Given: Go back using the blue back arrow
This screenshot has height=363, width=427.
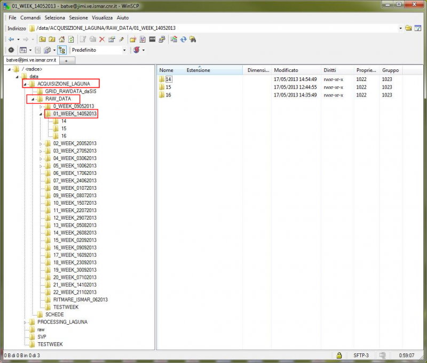Looking at the screenshot, I should (x=11, y=39).
